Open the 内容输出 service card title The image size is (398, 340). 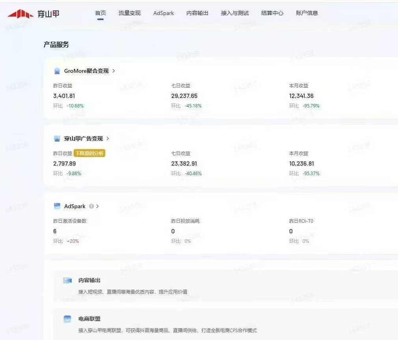coord(89,280)
